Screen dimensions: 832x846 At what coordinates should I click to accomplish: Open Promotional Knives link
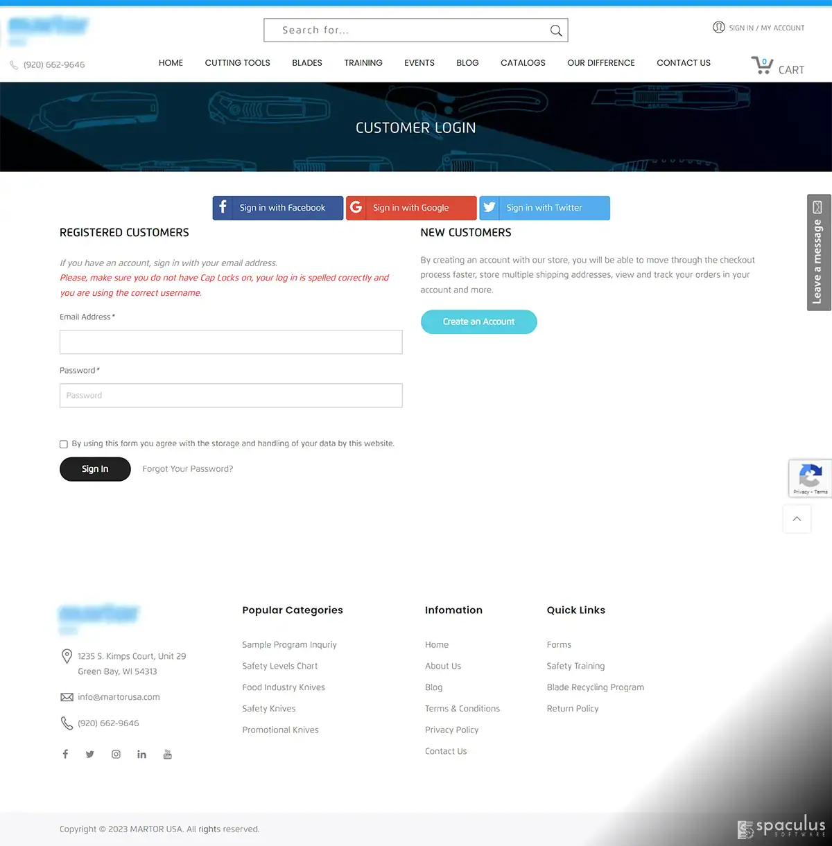coord(281,730)
